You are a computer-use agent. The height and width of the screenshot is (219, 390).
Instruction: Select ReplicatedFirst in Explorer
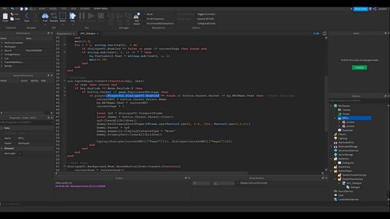(346, 142)
